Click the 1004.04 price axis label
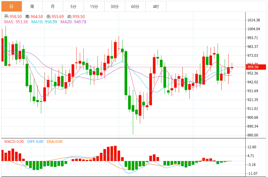The image size is (268, 177). [254, 29]
